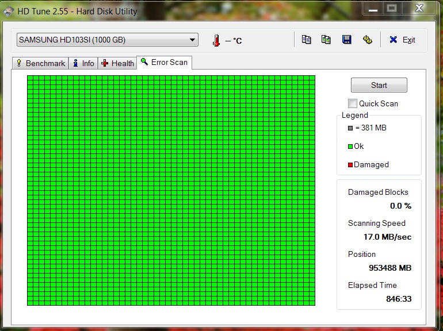Click the gray 381 MB legend swatch

click(x=350, y=128)
